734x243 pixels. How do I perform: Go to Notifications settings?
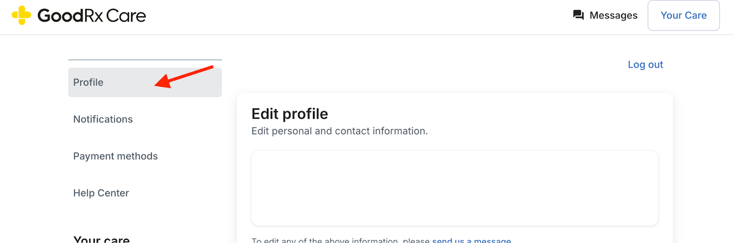(x=103, y=119)
